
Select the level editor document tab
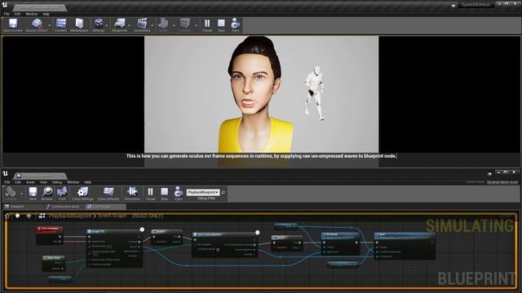click(x=39, y=7)
